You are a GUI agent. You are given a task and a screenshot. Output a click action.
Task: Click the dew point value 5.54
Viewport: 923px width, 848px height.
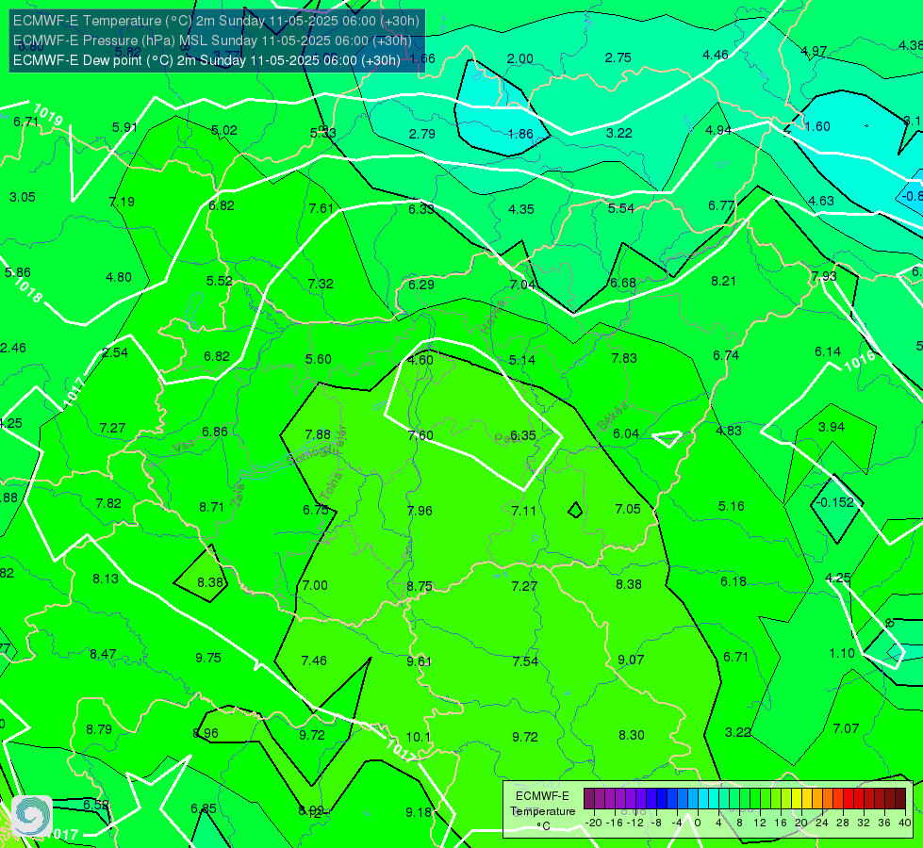[x=621, y=208]
